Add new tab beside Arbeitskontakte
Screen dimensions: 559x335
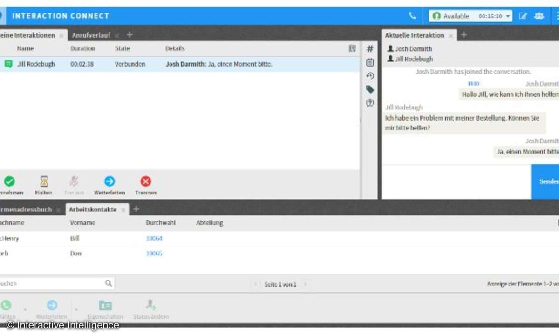(x=136, y=209)
